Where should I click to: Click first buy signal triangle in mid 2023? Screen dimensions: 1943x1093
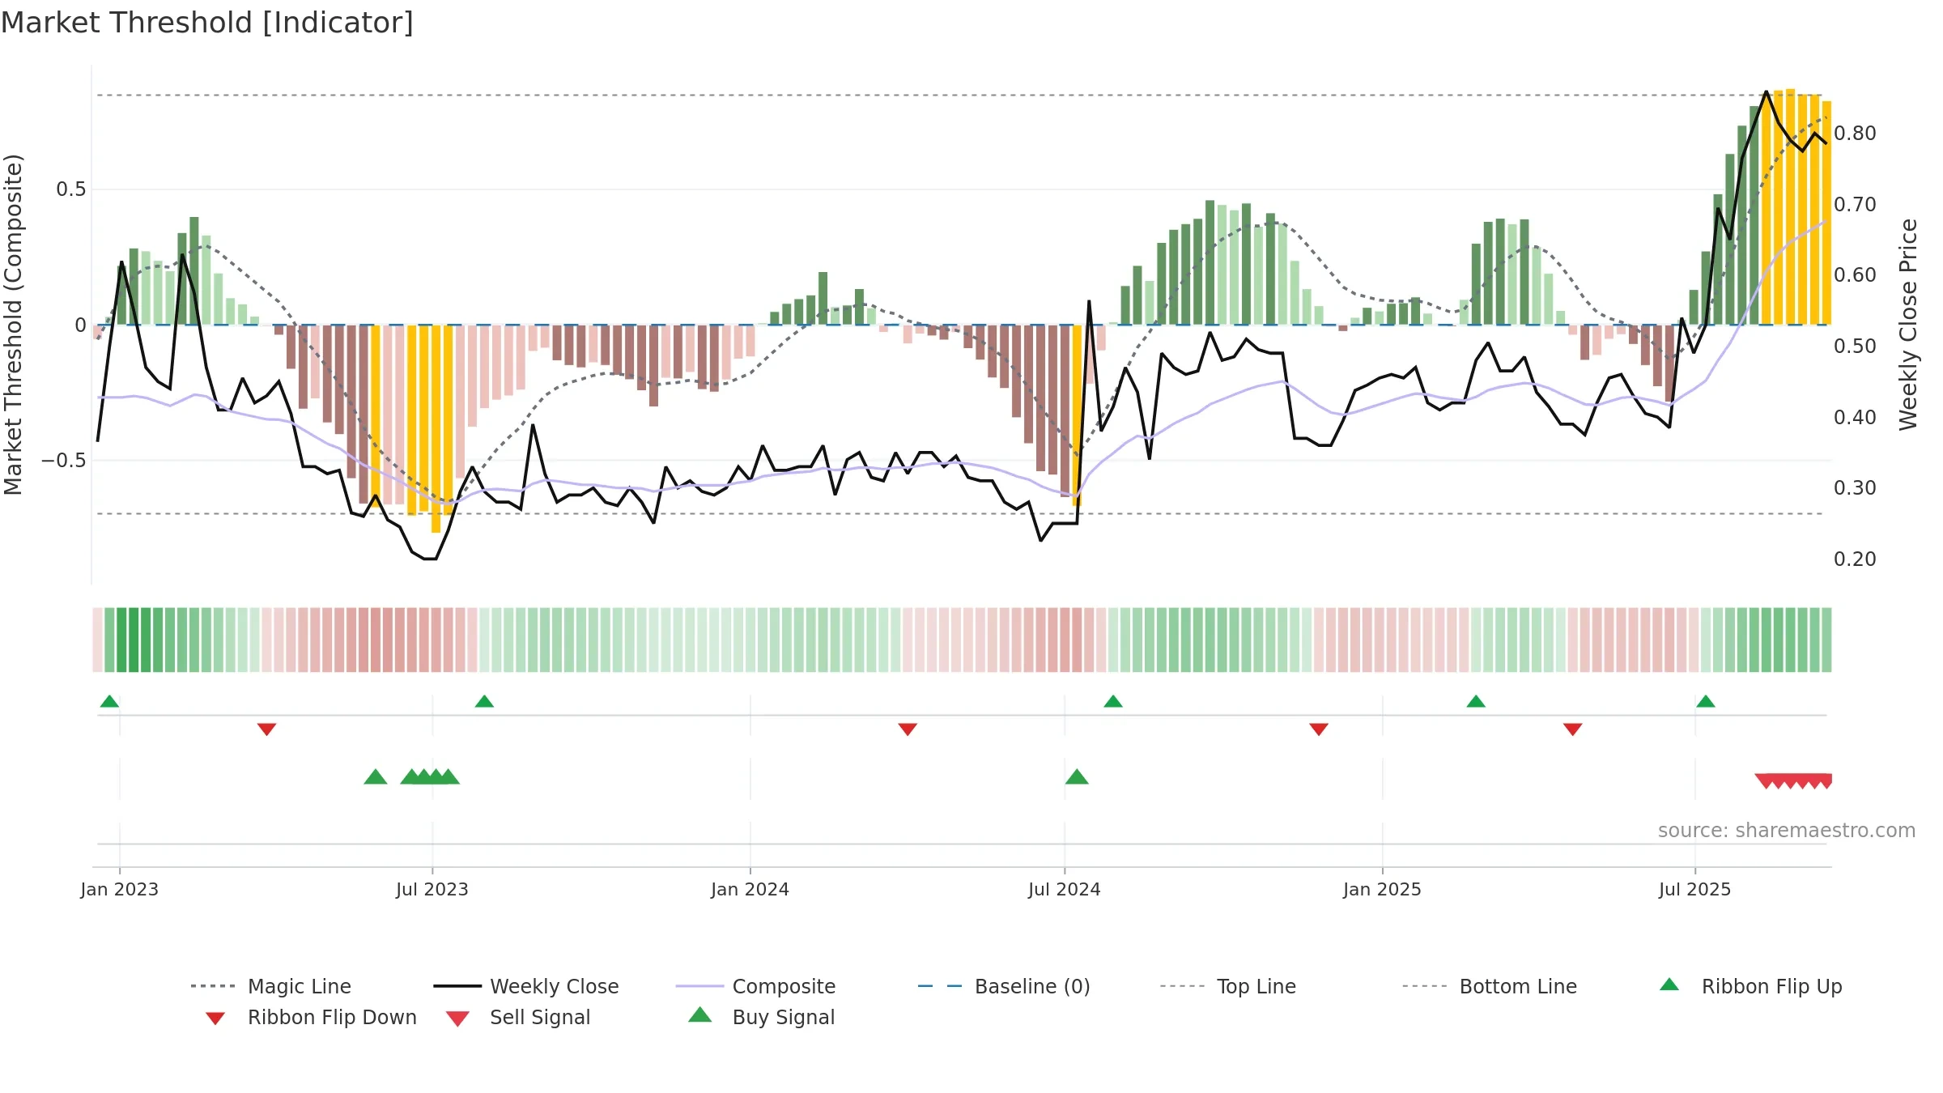click(376, 776)
